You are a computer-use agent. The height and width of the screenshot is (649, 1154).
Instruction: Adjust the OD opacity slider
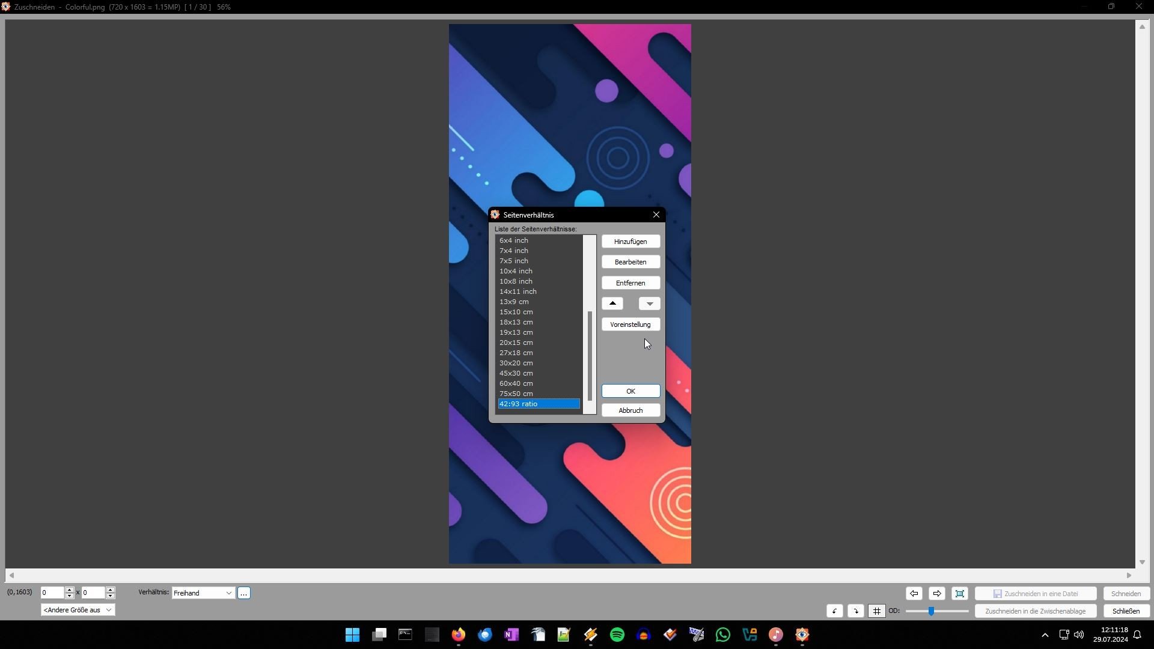(931, 611)
